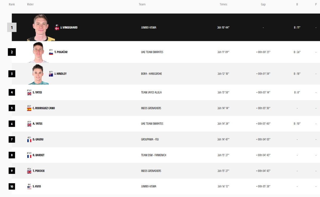Open rider J. Vingegaard's profile link

point(69,27)
